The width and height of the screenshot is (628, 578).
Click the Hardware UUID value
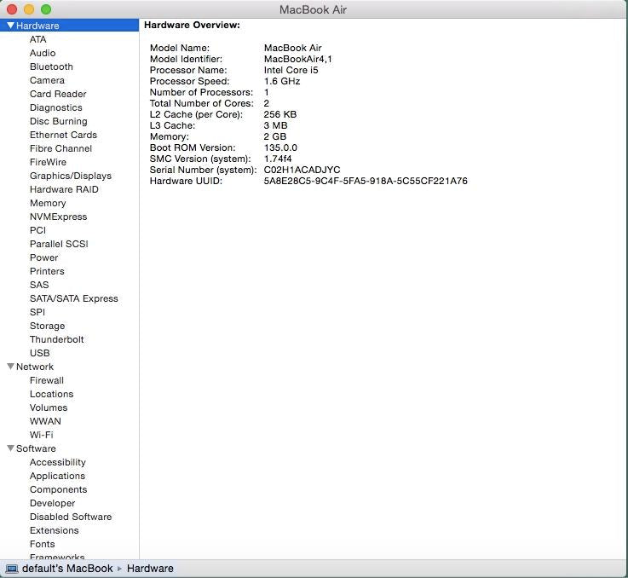point(366,181)
